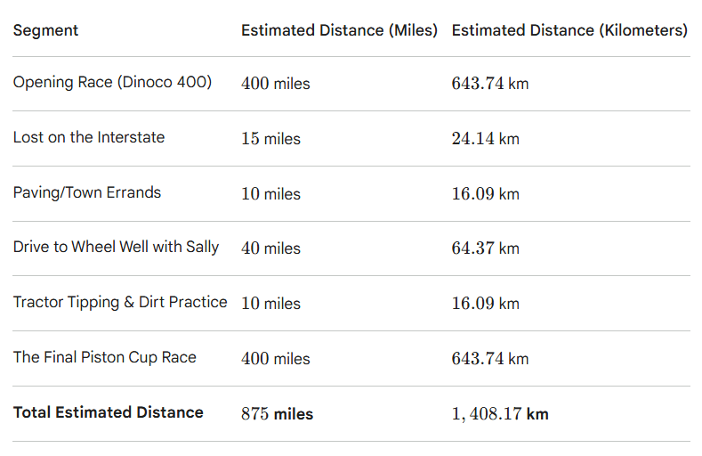Click The Final Piston Cup Race cell

pyautogui.click(x=105, y=357)
